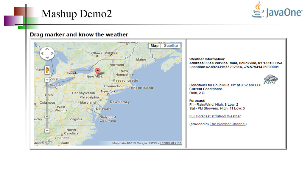Open The Weather Channel link
The height and width of the screenshot is (171, 305).
(228, 124)
